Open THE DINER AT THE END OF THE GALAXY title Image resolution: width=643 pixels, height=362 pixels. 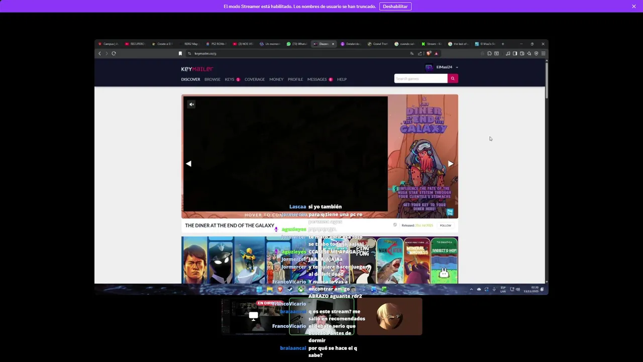click(x=230, y=225)
